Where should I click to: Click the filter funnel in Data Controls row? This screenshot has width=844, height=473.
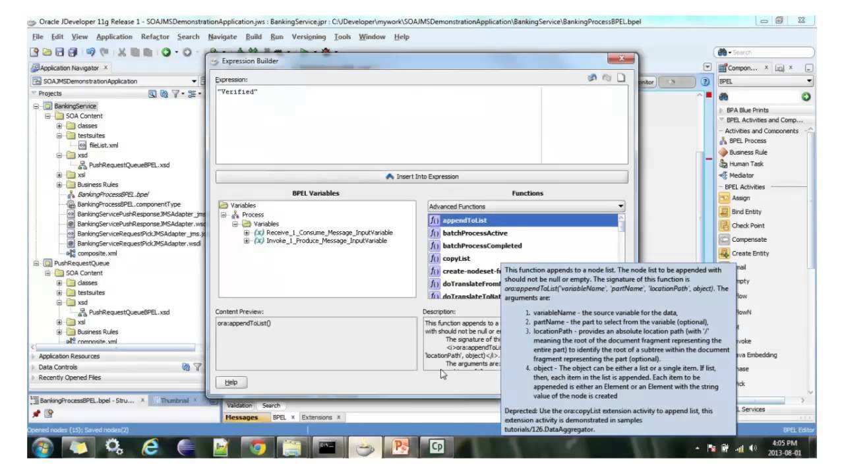pos(197,367)
